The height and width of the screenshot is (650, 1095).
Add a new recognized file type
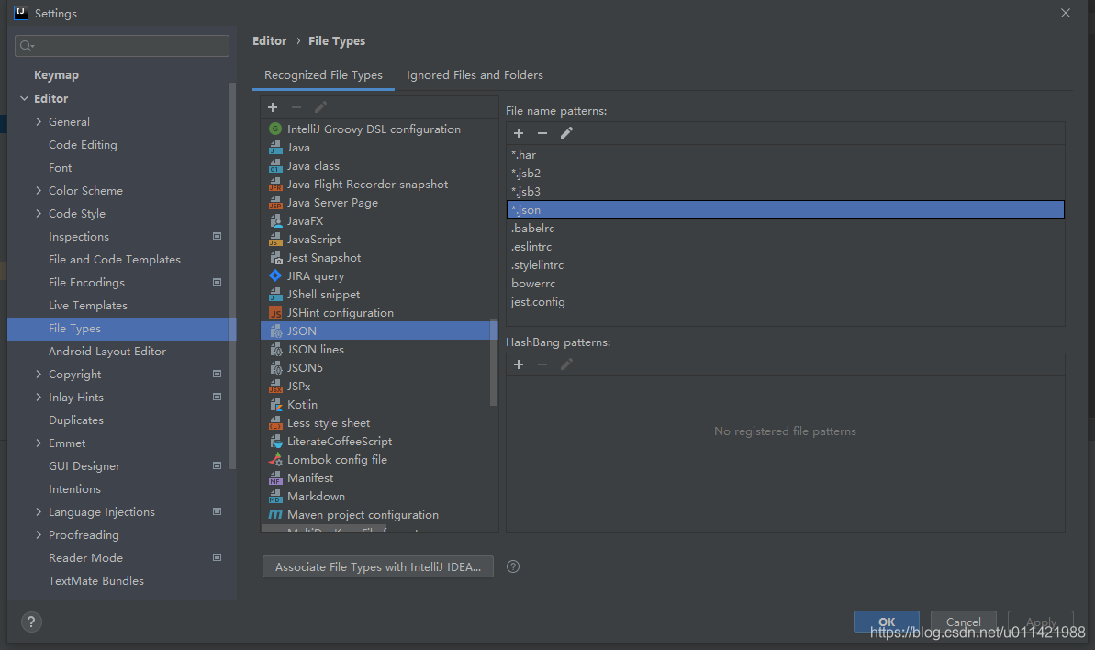[273, 106]
